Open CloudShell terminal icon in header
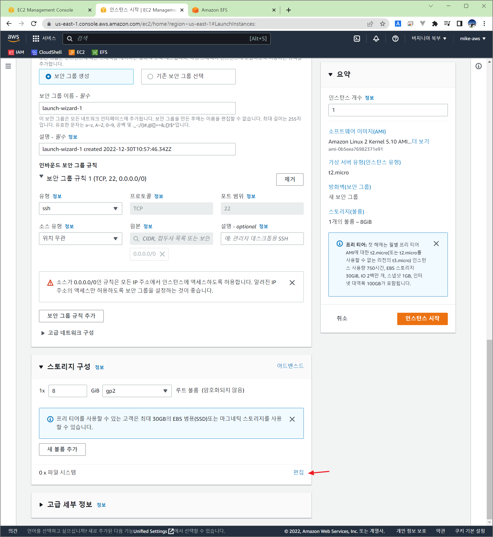The image size is (493, 537). click(x=357, y=39)
